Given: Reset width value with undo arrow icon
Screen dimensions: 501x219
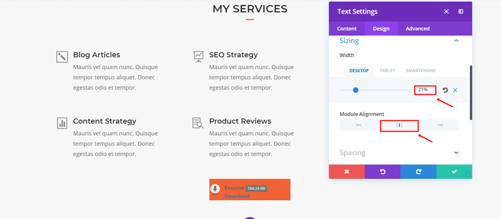Looking at the screenshot, I should click(x=445, y=90).
